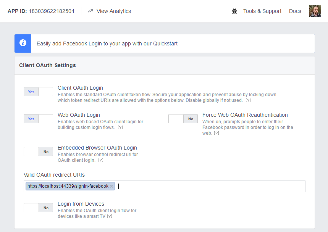Click inside Valid OAuth redirect URIs field

[x=210, y=186]
